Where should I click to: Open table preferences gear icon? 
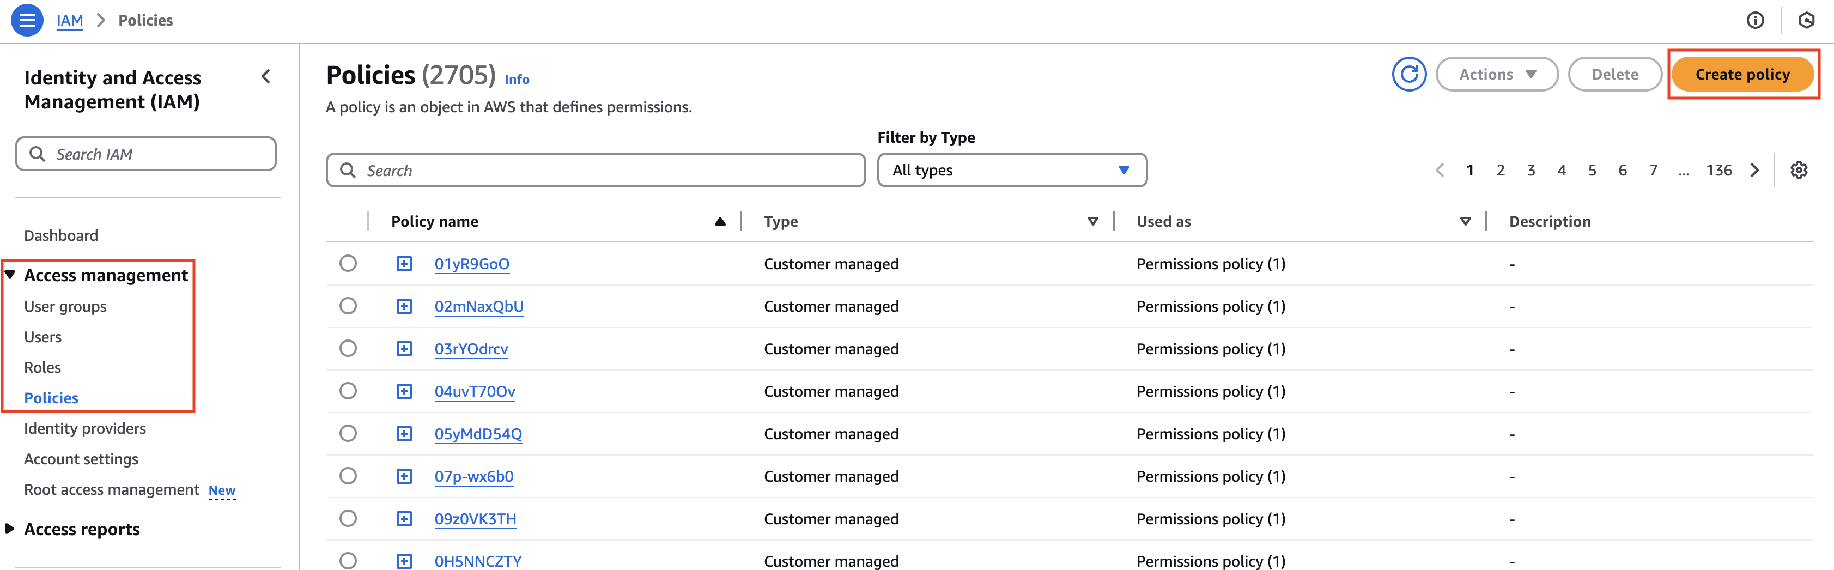point(1799,170)
